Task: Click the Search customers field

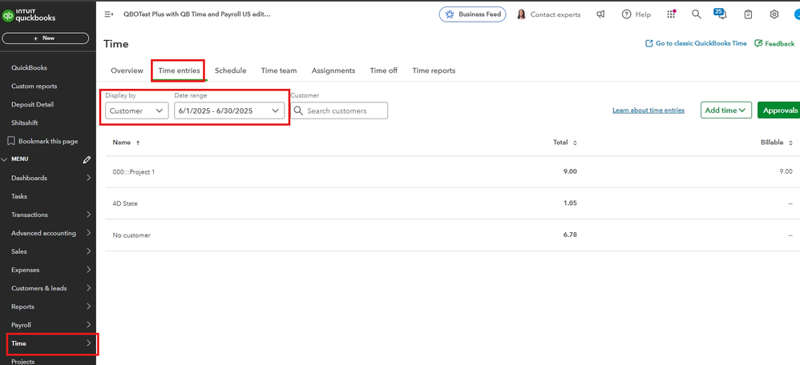Action: (339, 110)
